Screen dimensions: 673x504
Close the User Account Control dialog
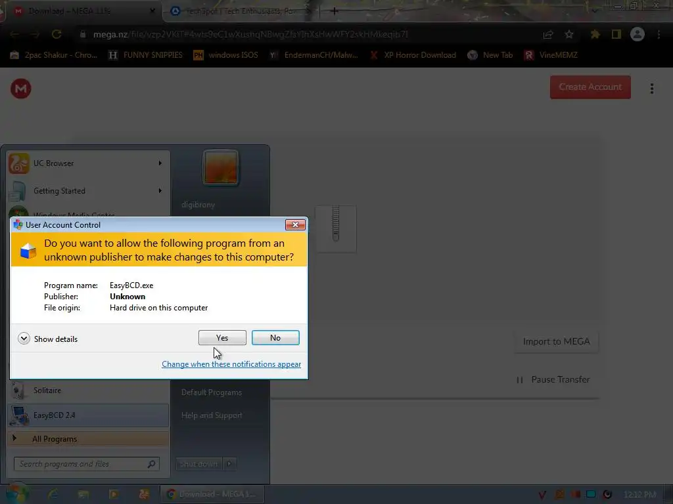295,225
